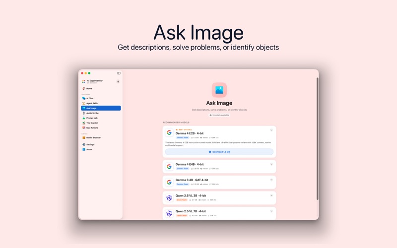
Task: Click the notification bell icon
Action: 118,81
